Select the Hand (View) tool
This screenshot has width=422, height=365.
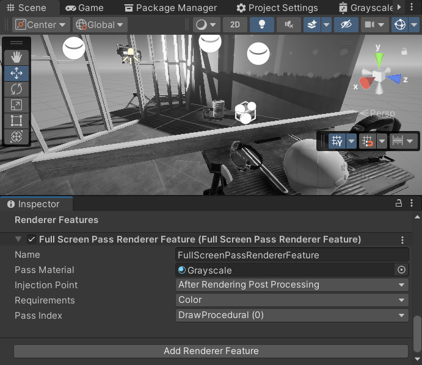pyautogui.click(x=16, y=57)
